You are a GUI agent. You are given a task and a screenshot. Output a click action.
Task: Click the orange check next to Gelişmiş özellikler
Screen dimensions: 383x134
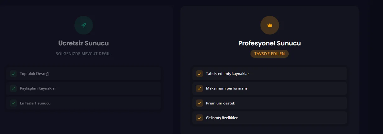pos(199,118)
